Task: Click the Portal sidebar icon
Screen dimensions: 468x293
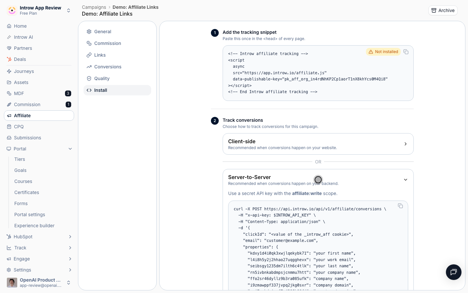Action: click(x=9, y=149)
